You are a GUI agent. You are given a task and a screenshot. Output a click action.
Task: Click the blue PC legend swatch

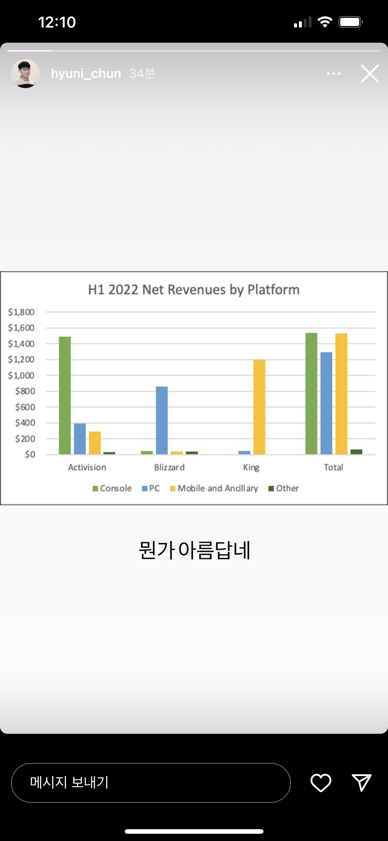coord(145,488)
